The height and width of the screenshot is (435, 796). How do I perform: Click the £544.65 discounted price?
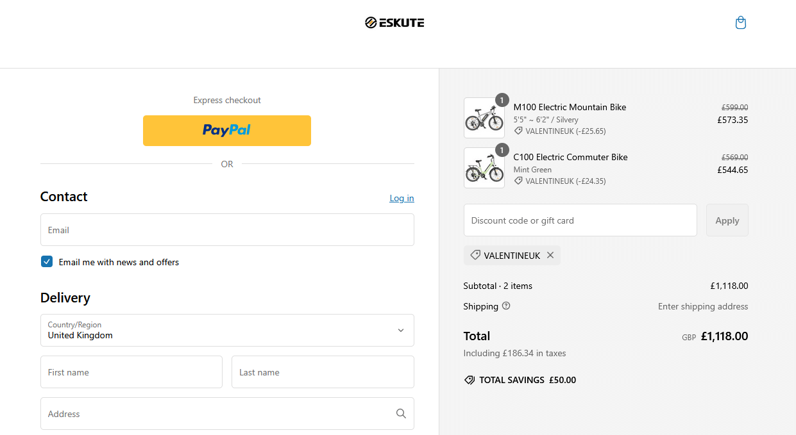coord(732,170)
